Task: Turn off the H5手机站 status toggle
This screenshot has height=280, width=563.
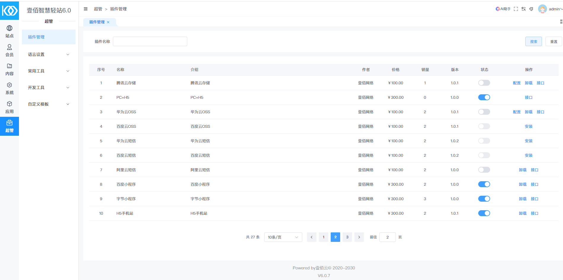Action: (x=484, y=213)
